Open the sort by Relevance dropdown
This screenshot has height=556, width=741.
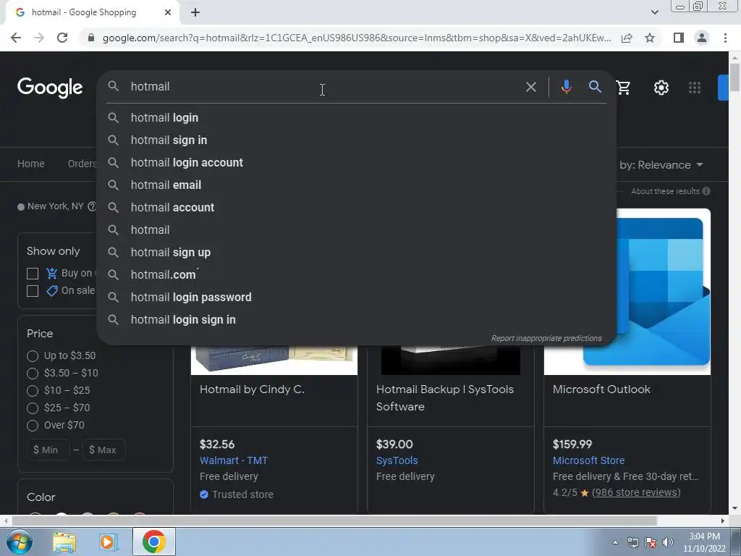[661, 165]
